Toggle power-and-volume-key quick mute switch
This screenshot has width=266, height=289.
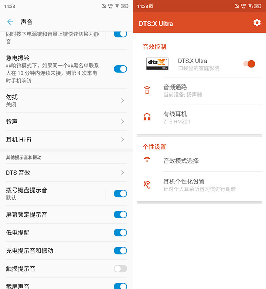[x=120, y=34]
